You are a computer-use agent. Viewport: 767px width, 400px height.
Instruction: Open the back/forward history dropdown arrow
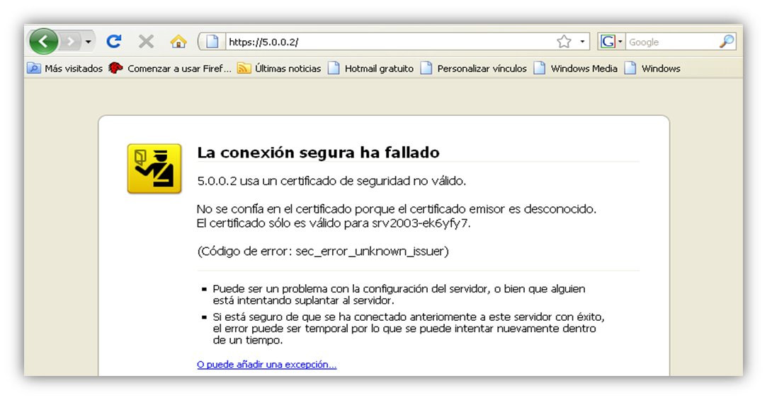coord(88,42)
